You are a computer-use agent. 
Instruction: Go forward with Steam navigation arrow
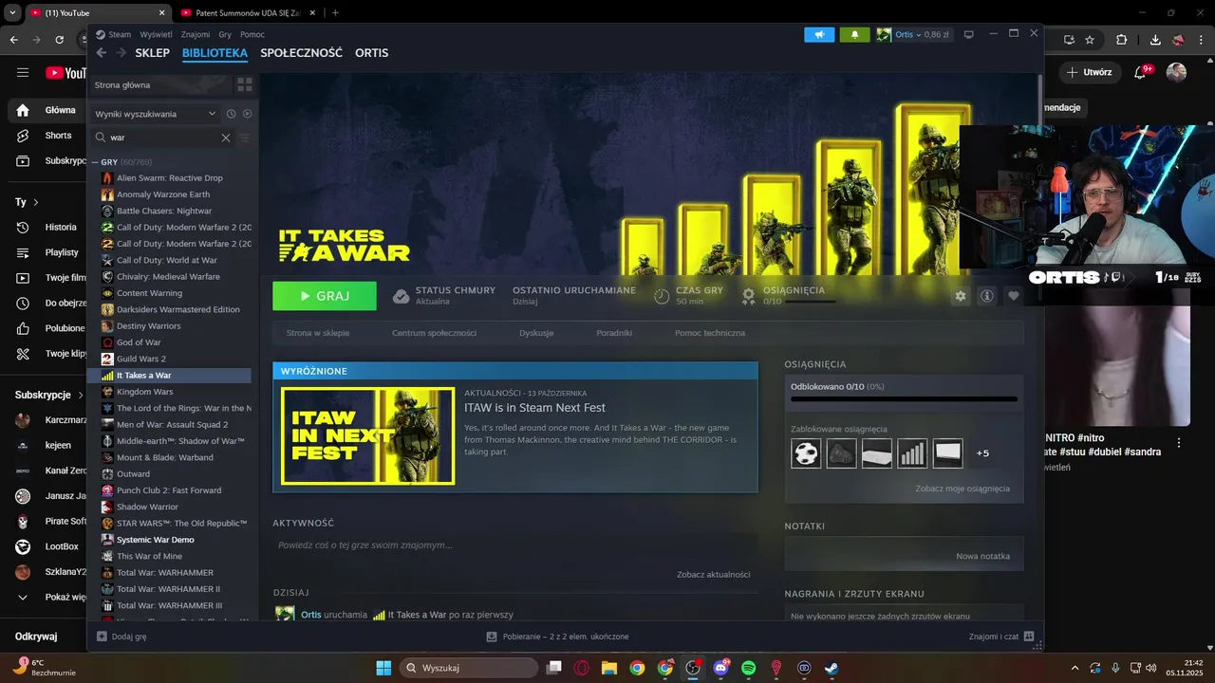(121, 53)
